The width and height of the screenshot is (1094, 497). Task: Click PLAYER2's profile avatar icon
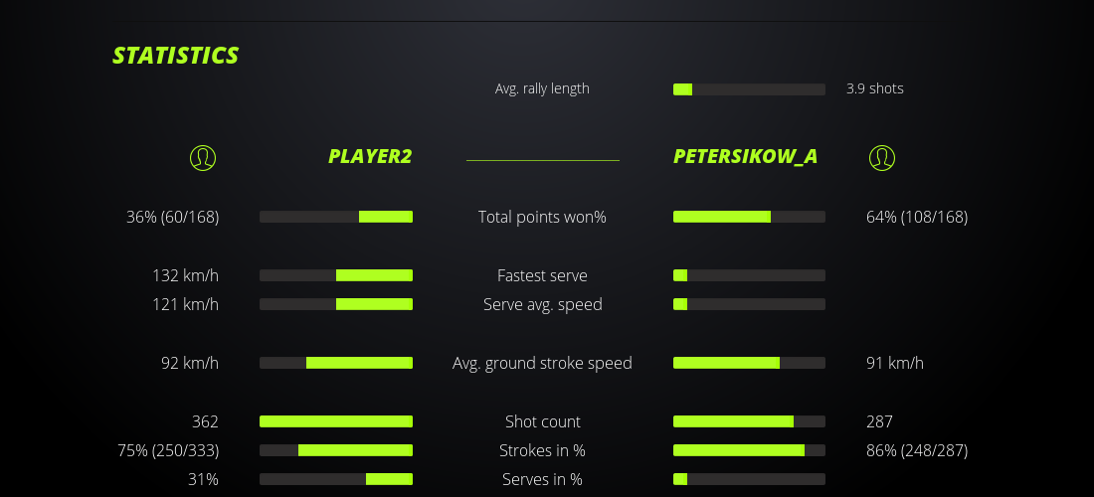point(202,158)
